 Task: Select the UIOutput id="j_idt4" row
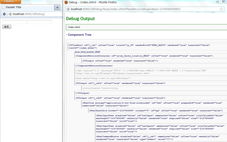[x=151, y=83]
